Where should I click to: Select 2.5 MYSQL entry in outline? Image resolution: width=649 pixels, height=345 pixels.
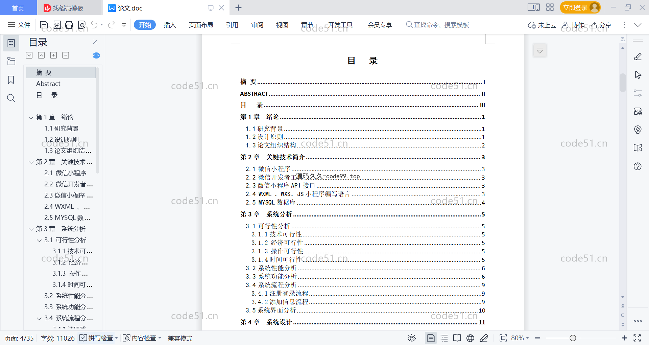point(67,217)
